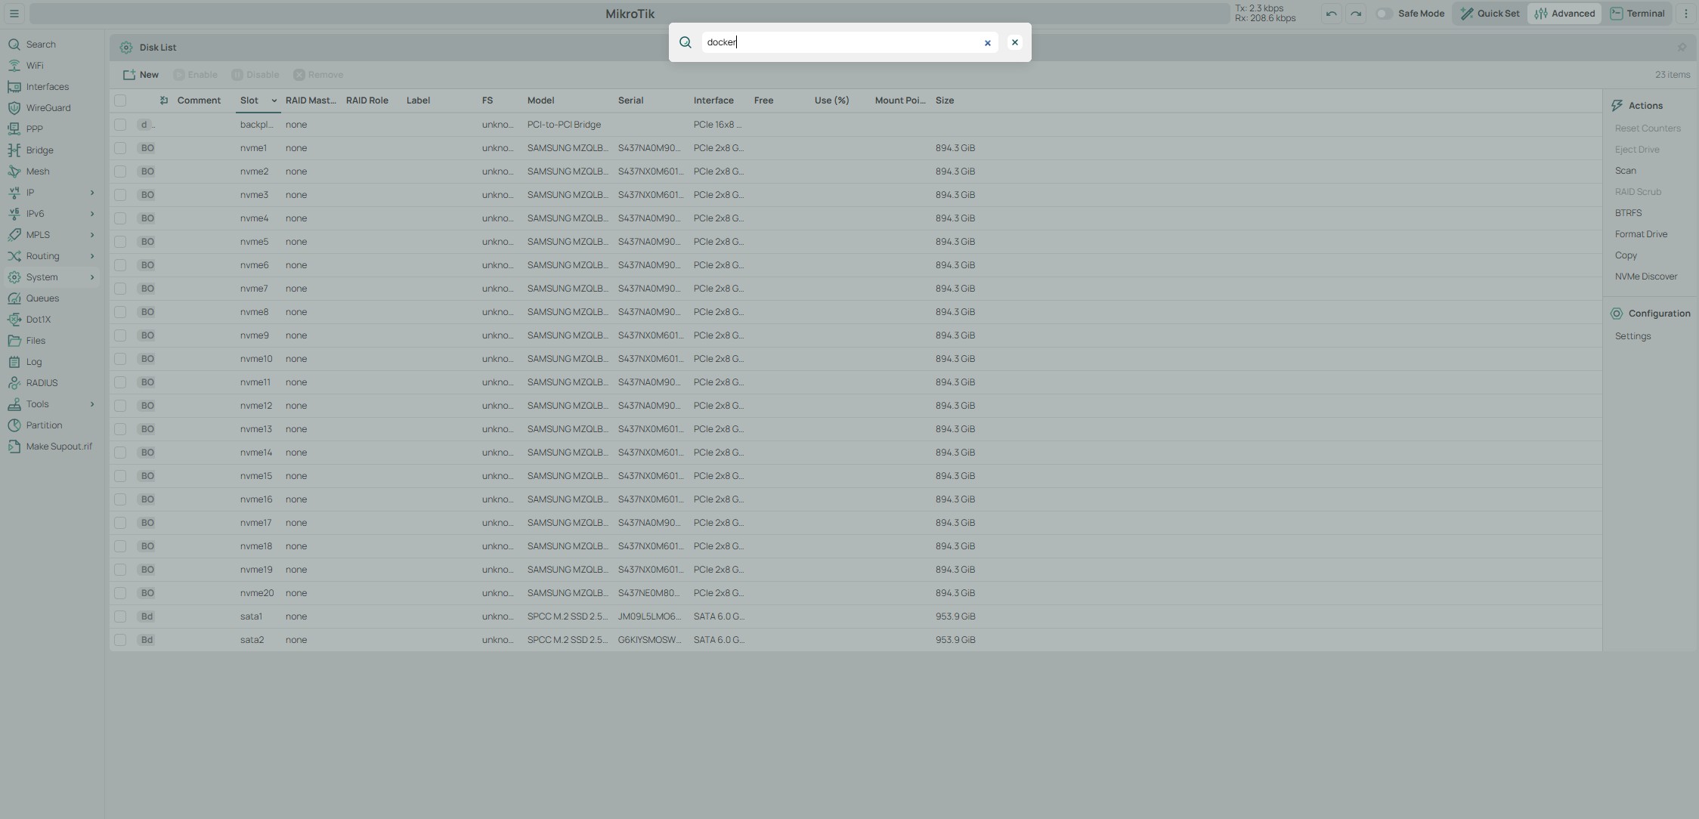Switch to Quick Set mode
Image resolution: width=1699 pixels, height=819 pixels.
tap(1490, 14)
